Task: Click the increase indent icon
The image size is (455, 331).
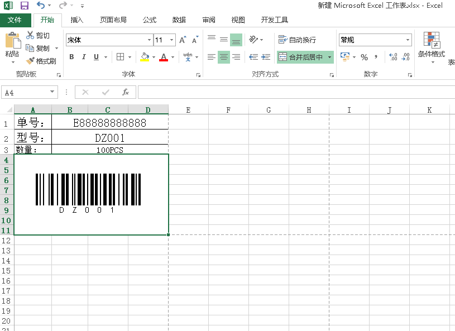Action: (266, 57)
